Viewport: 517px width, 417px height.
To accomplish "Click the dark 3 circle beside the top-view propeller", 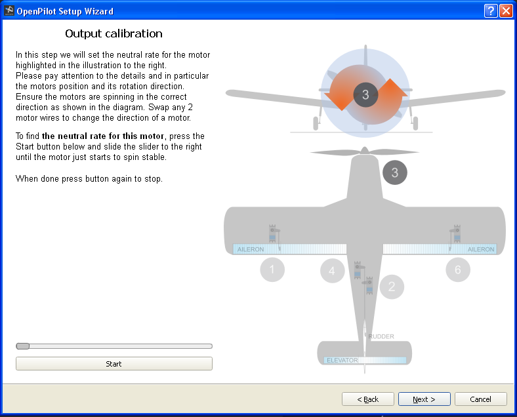I will coord(394,172).
